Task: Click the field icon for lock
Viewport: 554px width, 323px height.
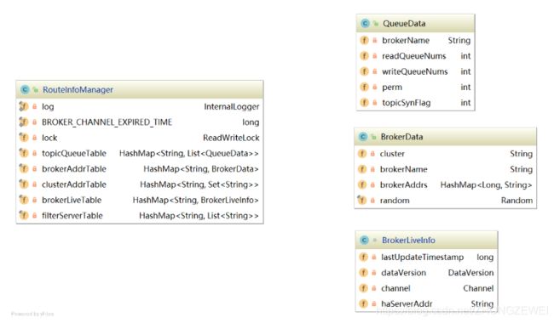Action: coord(24,138)
